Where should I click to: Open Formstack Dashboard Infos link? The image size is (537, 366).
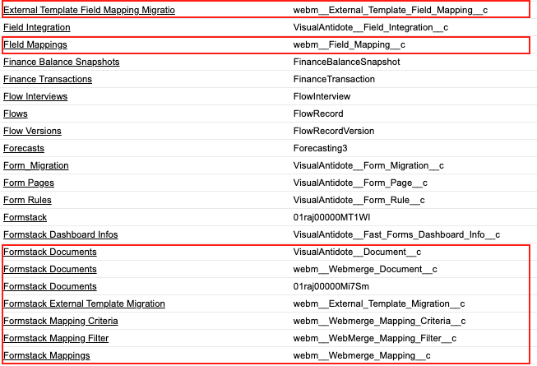click(x=61, y=234)
